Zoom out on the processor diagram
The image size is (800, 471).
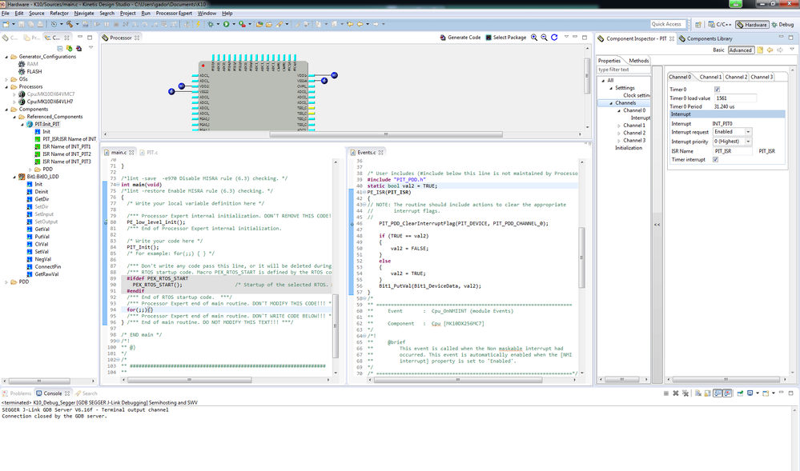point(545,38)
